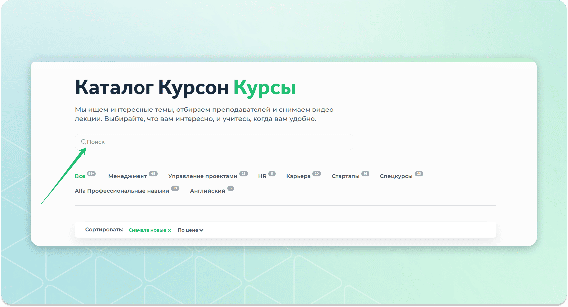Click the 16 badge beside Стартапы
This screenshot has width=568, height=307.
pos(365,174)
